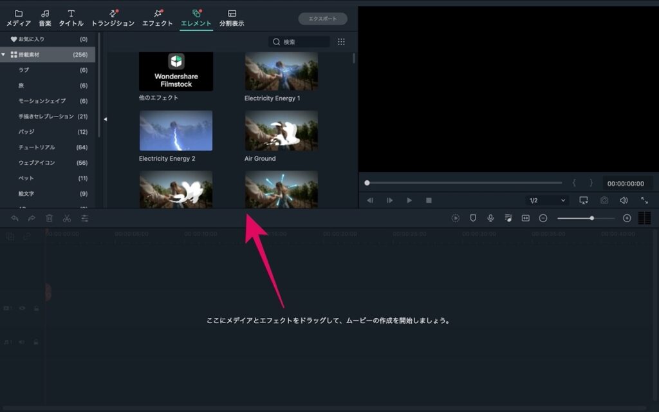Stop the preview playback
Screen dimensions: 659x412
pos(429,201)
